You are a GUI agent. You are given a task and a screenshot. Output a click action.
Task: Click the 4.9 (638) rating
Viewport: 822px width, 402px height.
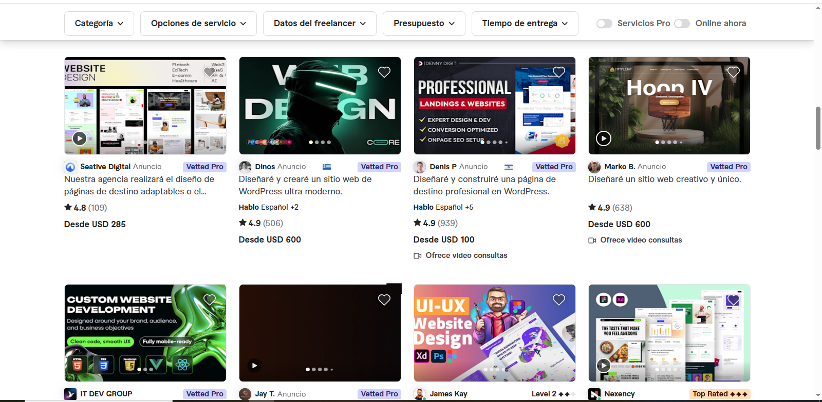pos(610,208)
